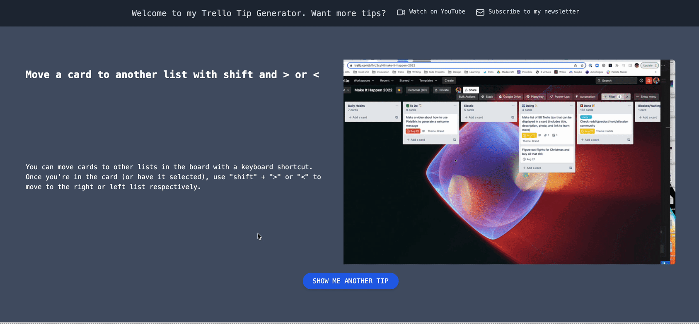Click Bulk Actions on the Trello board
The width and height of the screenshot is (699, 324).
467,97
